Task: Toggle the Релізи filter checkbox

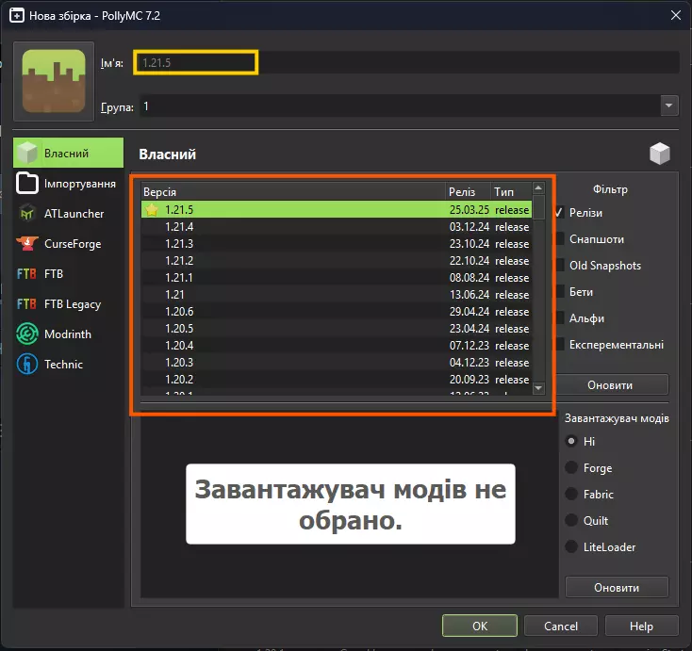Action: [x=560, y=213]
